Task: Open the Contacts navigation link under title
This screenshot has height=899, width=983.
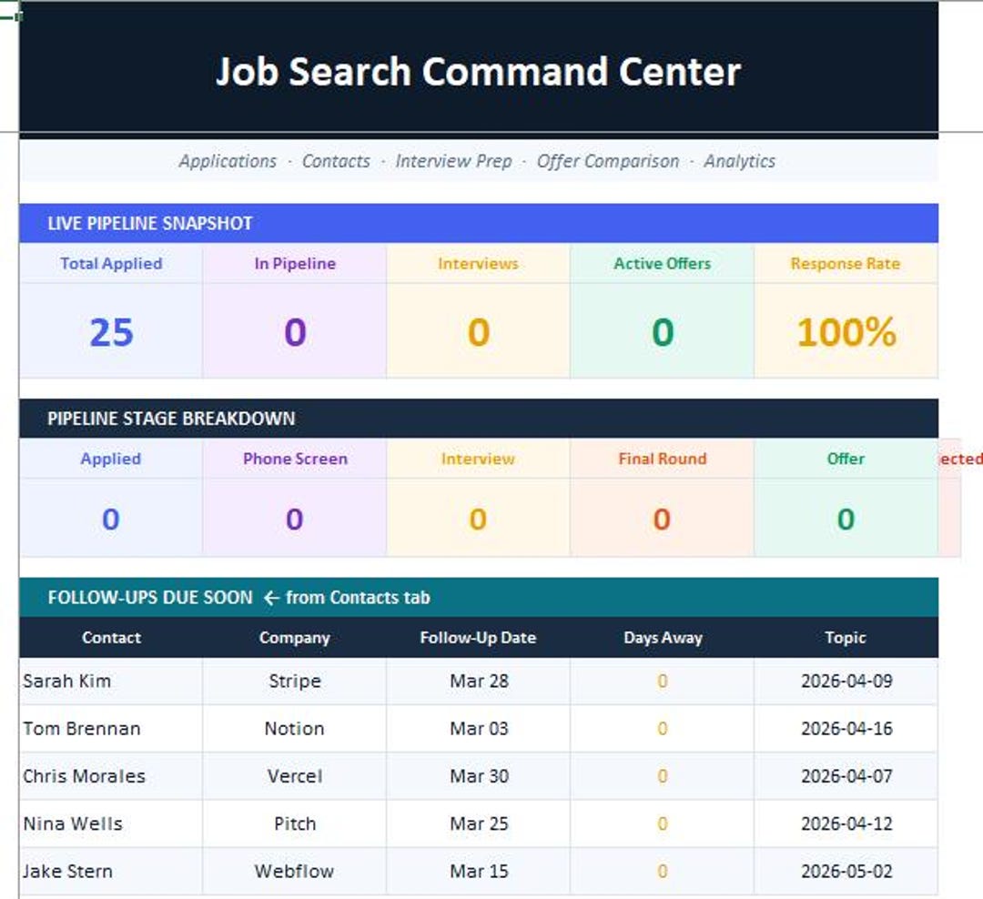Action: 336,161
